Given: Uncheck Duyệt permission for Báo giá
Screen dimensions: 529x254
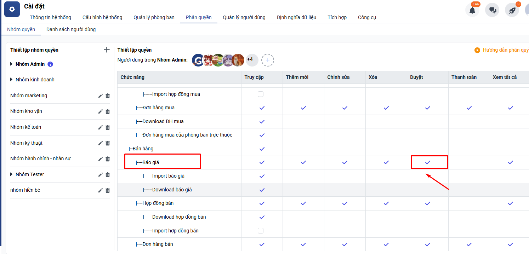Looking at the screenshot, I should [427, 162].
